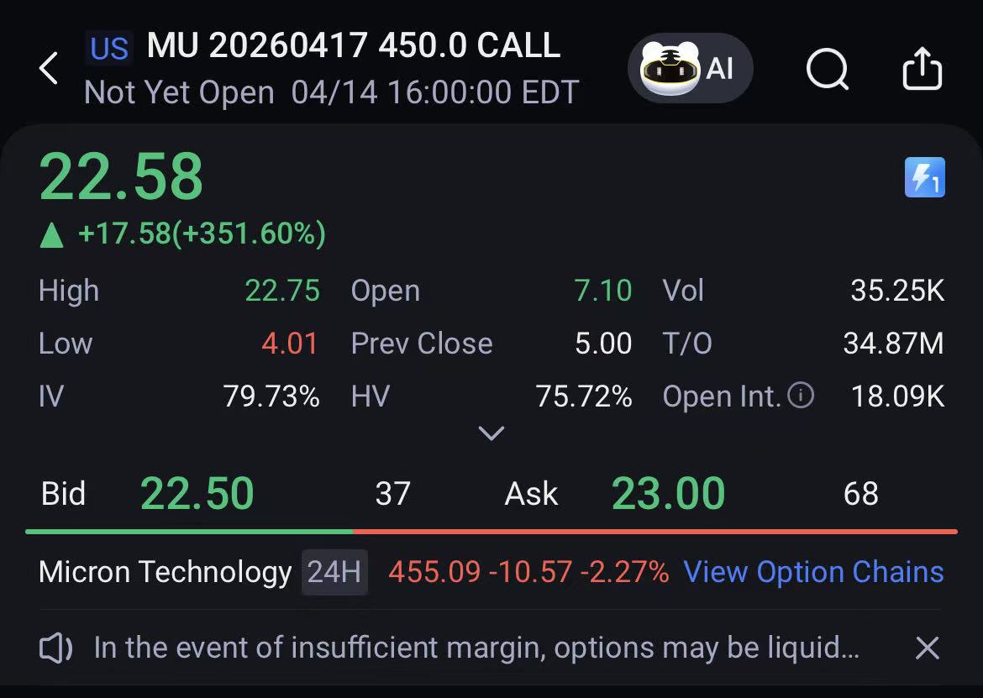Tap the MU 450.0 CALL title

(x=354, y=45)
